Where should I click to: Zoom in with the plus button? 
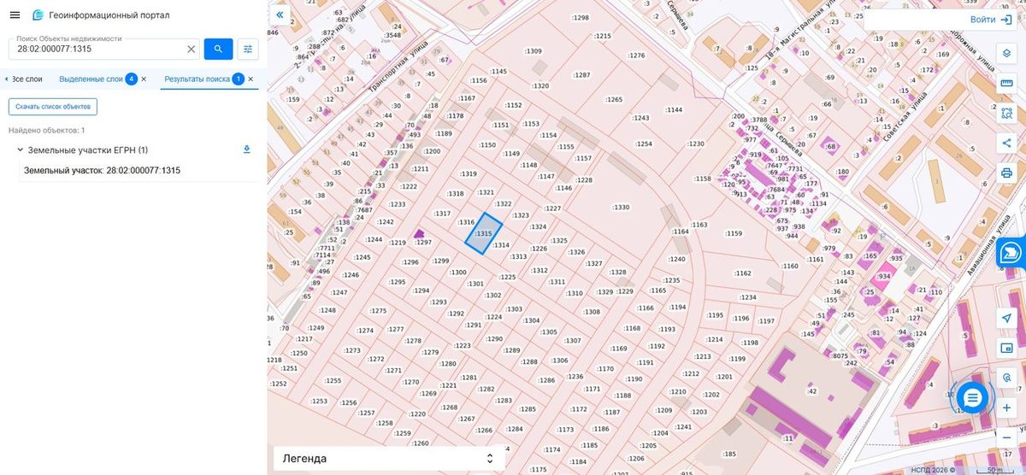pyautogui.click(x=1006, y=408)
